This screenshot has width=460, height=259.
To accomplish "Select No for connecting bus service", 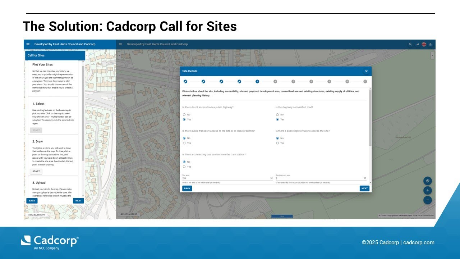I will 184,162.
